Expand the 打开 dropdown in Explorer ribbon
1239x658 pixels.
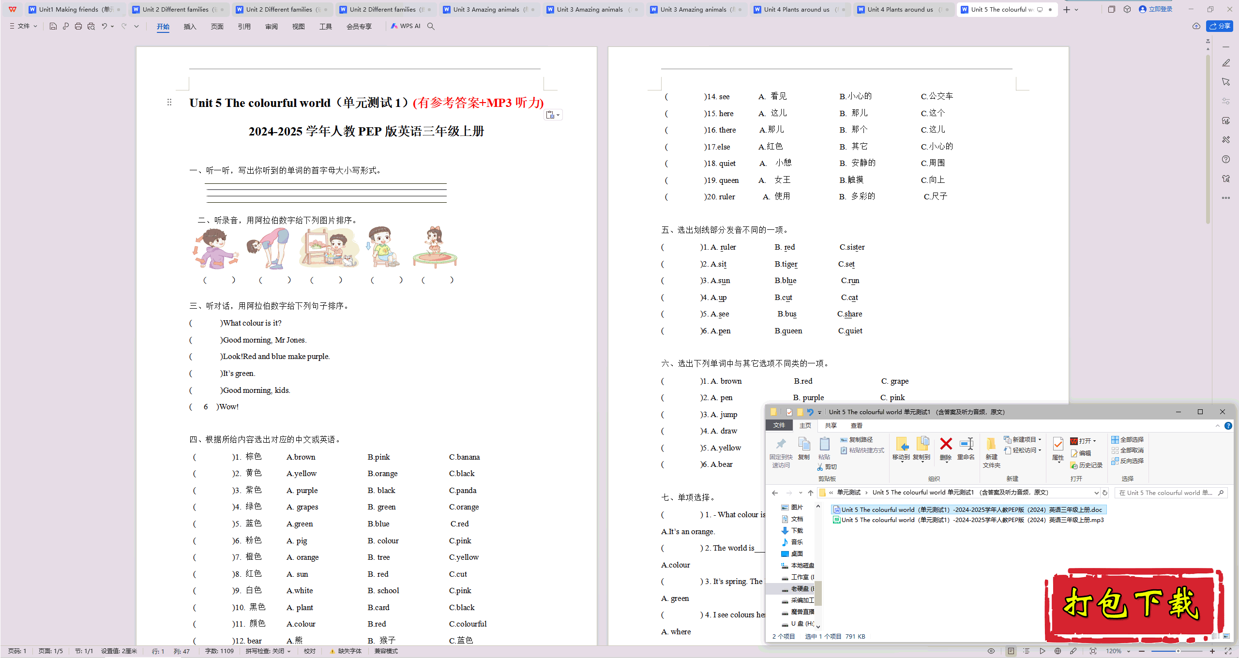(1094, 441)
